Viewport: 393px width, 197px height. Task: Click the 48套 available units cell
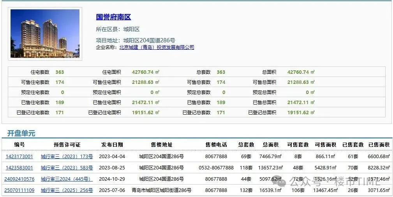298,168
